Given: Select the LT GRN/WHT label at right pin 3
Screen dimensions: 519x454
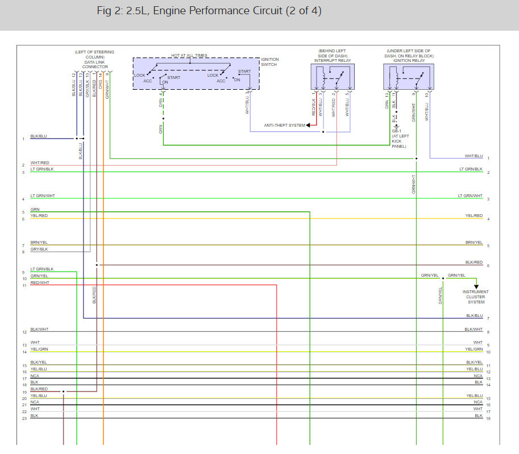Looking at the screenshot, I should tap(470, 196).
